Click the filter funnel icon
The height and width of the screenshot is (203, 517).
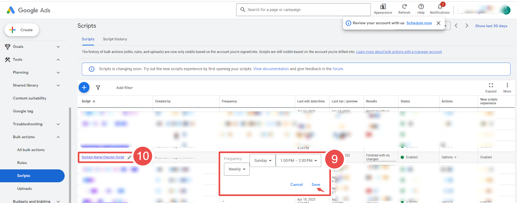pyautogui.click(x=98, y=87)
